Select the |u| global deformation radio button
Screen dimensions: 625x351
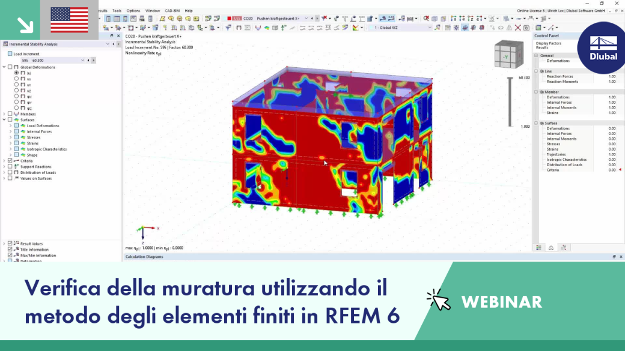(x=16, y=73)
